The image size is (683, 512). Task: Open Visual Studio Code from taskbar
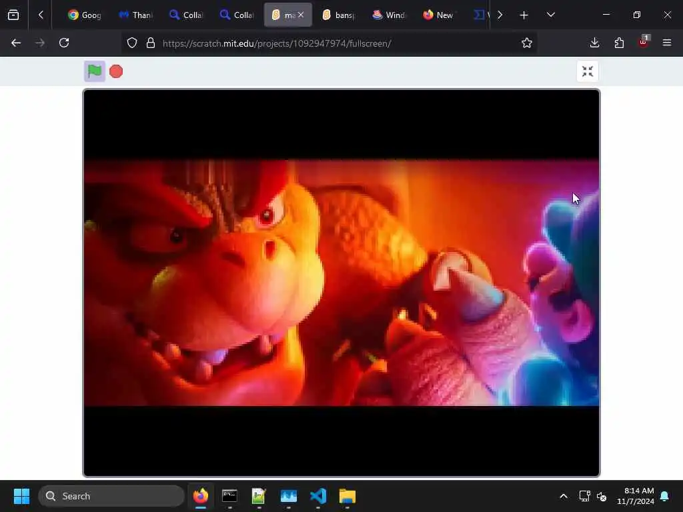pos(318,496)
